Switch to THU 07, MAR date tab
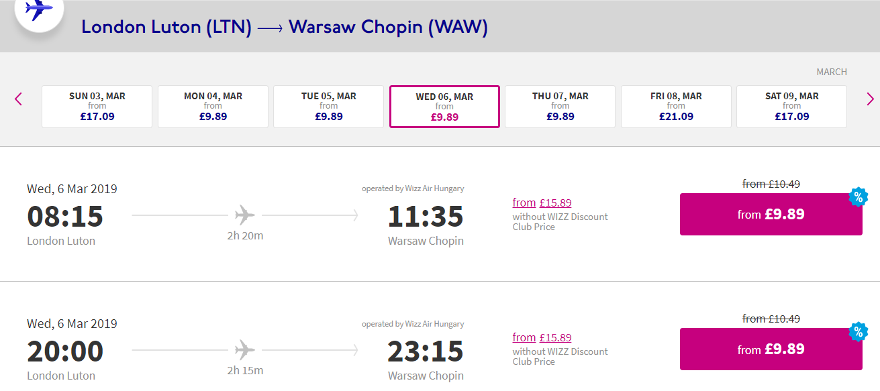Screen dimensions: 880x391 (x=560, y=106)
